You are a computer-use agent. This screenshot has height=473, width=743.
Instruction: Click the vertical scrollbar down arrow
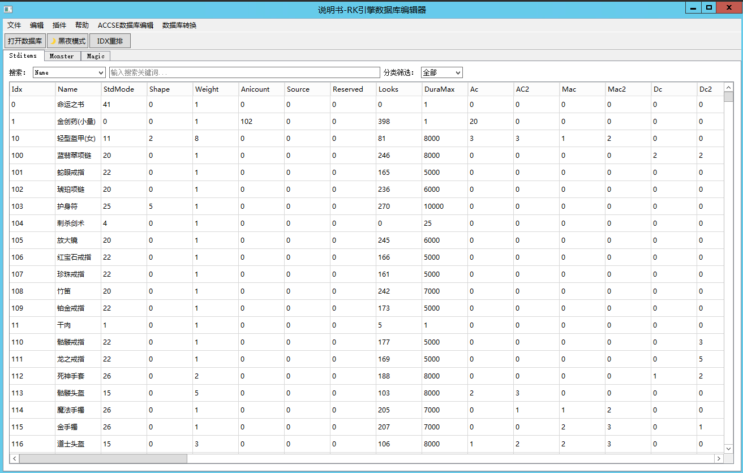click(728, 448)
